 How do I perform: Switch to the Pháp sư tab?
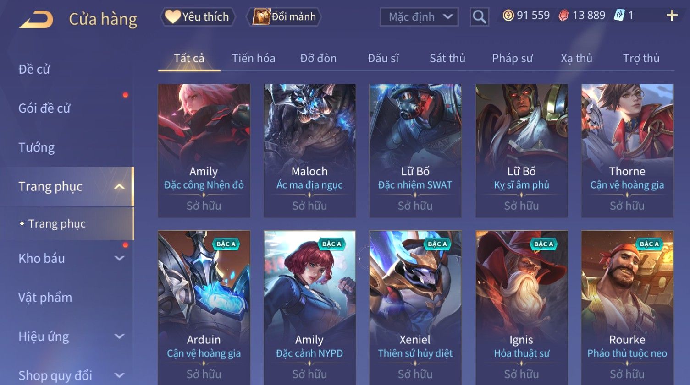(x=512, y=58)
